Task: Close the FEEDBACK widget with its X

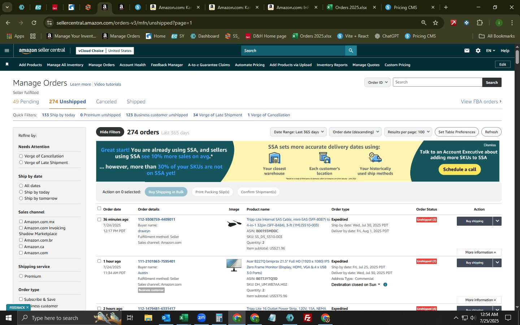Action: click(27, 307)
